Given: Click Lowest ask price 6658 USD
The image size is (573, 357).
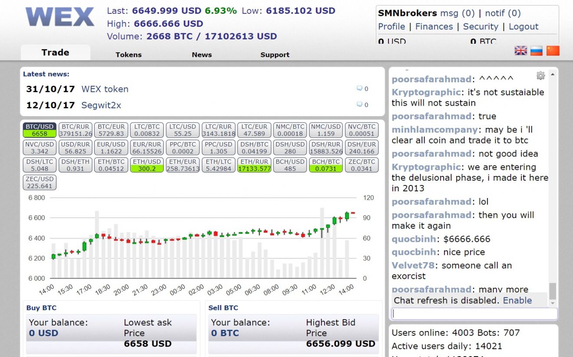Looking at the screenshot, I should pos(148,344).
